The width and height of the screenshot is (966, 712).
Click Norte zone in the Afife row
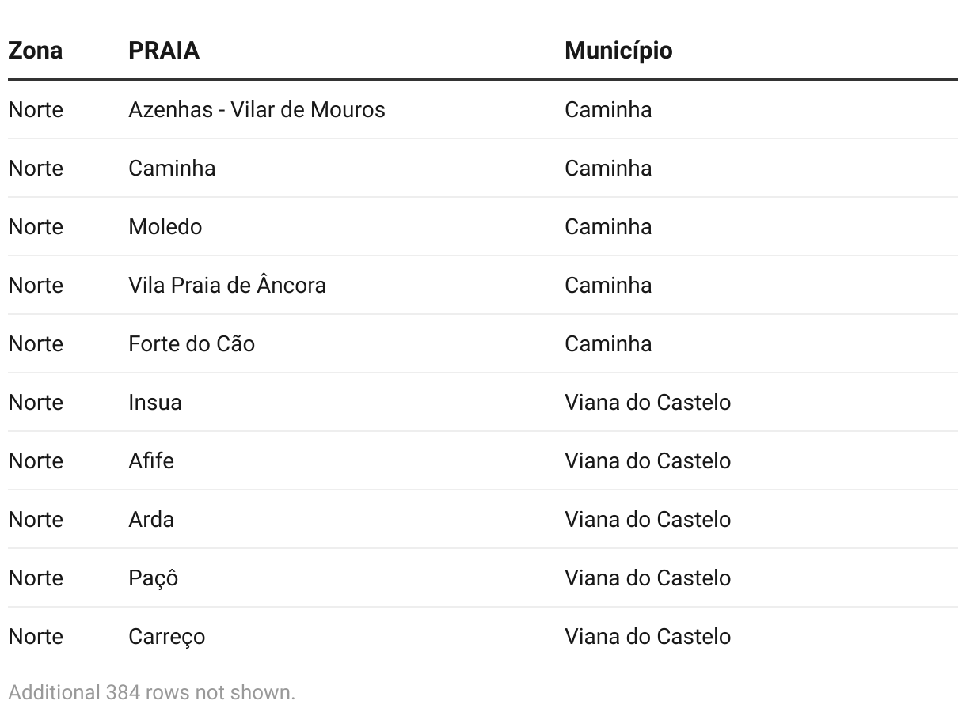(36, 460)
